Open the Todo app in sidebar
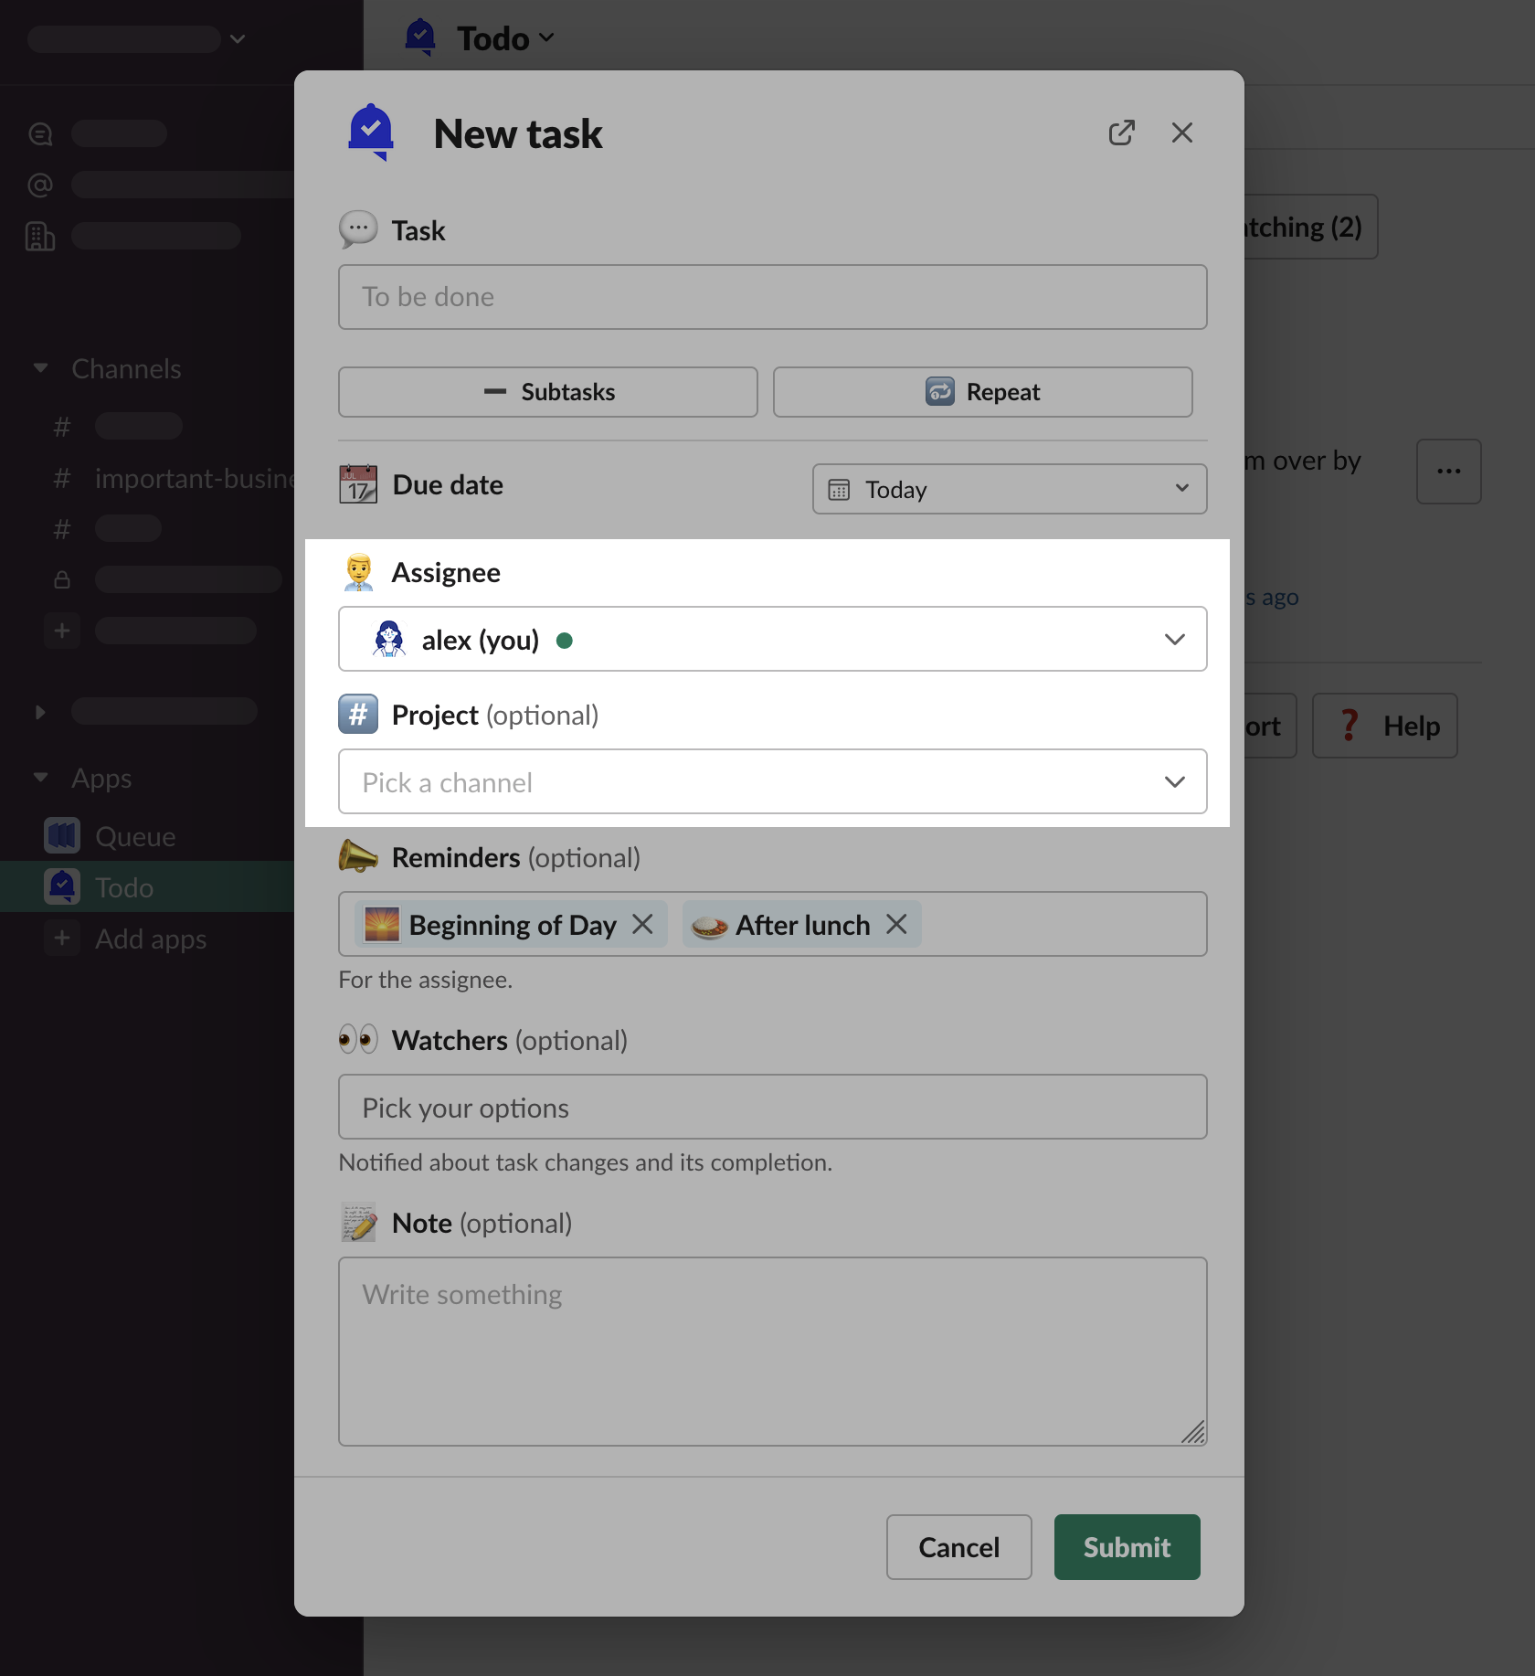Image resolution: width=1535 pixels, height=1676 pixels. (x=124, y=887)
